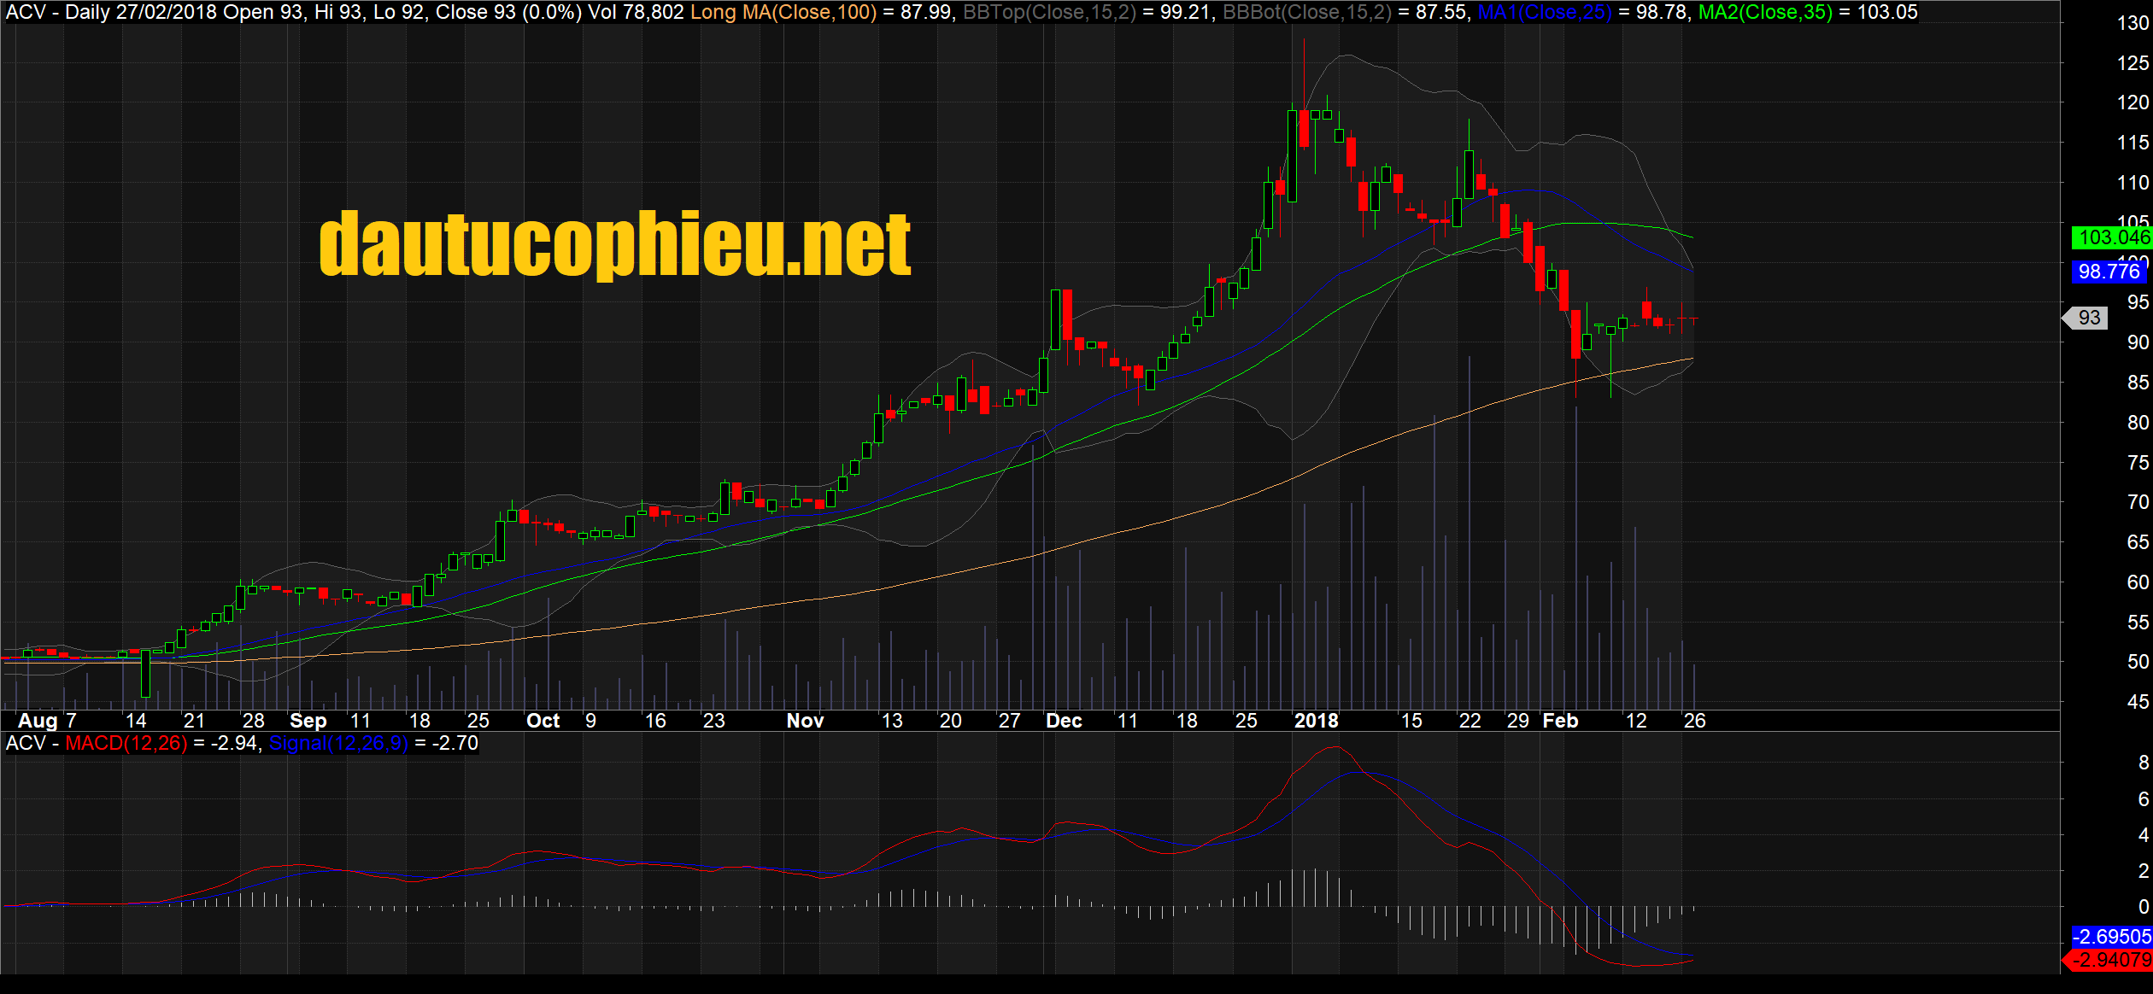Click the gray 93 last price marker
The image size is (2153, 994).
pos(2088,318)
